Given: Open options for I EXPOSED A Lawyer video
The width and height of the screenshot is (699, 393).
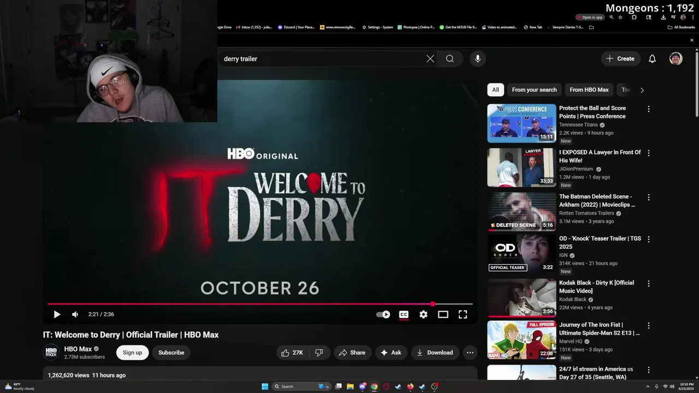Looking at the screenshot, I should pos(649,153).
